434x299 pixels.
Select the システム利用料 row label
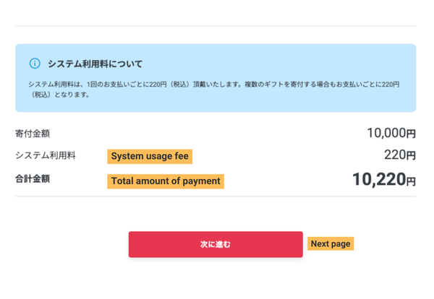coord(46,155)
